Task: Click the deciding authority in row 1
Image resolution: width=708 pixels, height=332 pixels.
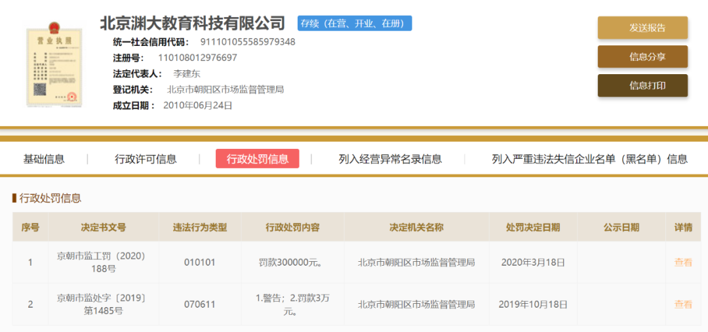Action: (416, 262)
